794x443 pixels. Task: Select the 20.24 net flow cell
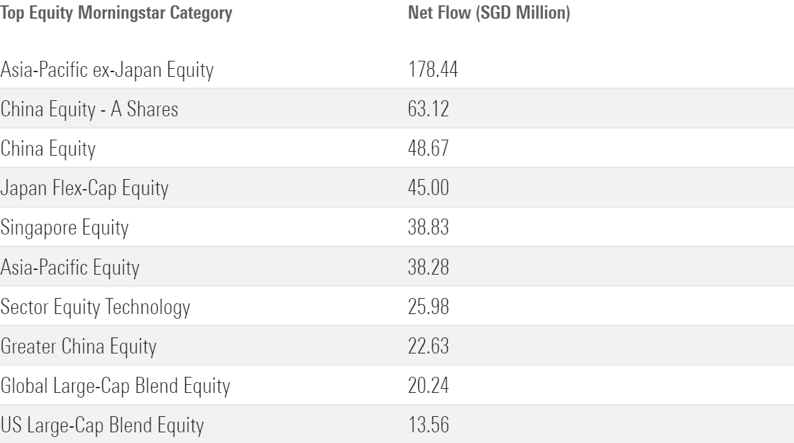click(428, 387)
